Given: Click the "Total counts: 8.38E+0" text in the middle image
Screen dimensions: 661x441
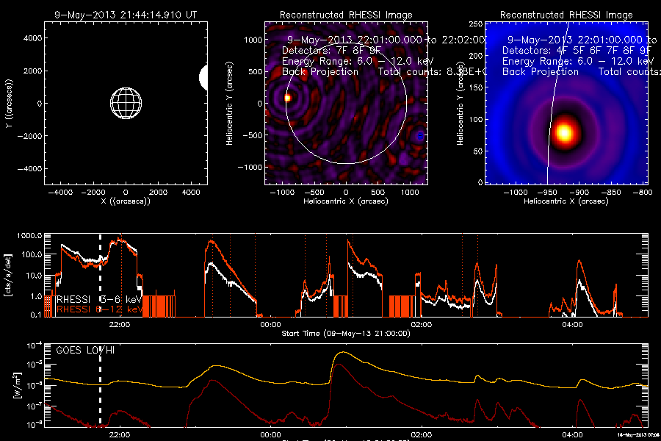Looking at the screenshot, I should click(x=432, y=72).
